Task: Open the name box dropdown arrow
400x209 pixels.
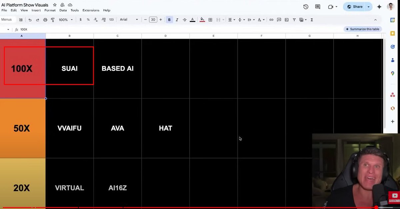Action: 8,30
